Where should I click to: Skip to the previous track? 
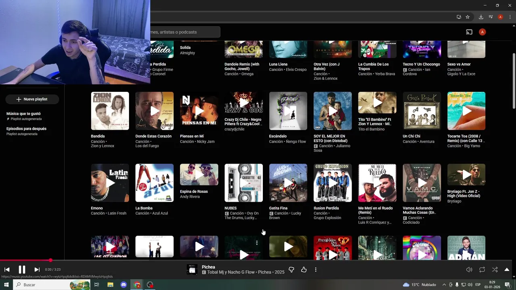[7, 269]
